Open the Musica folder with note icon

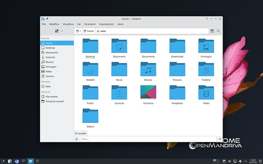148,69
